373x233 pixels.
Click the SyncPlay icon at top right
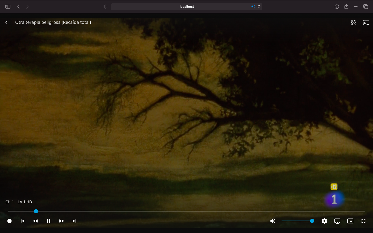point(353,22)
